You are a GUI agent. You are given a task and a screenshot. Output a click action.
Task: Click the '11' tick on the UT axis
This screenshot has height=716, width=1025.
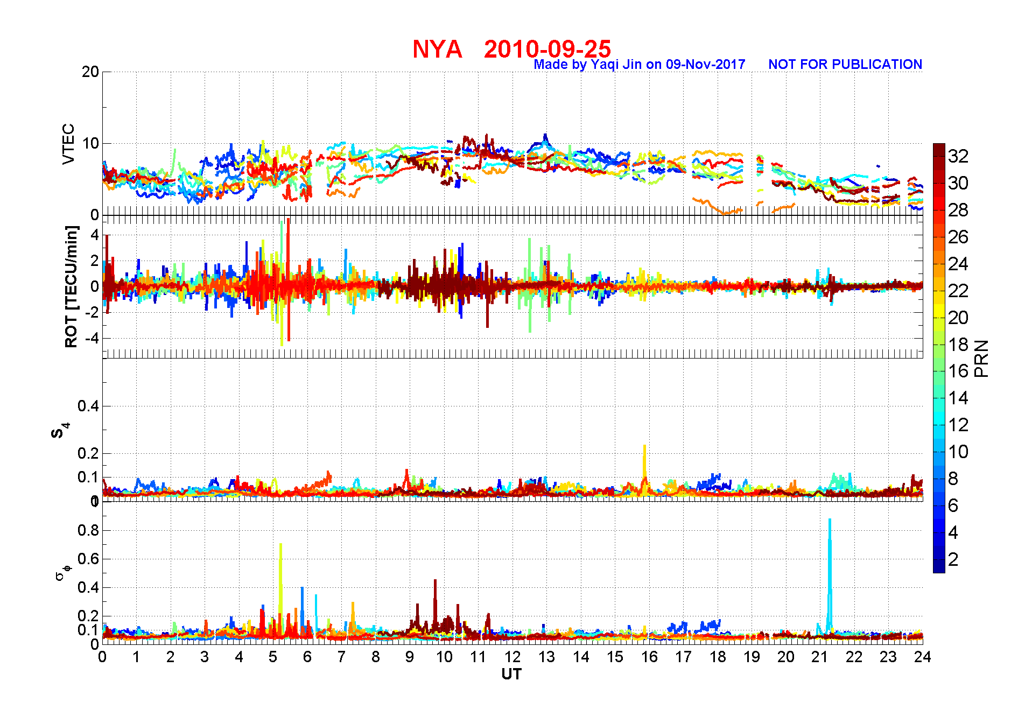tap(478, 657)
